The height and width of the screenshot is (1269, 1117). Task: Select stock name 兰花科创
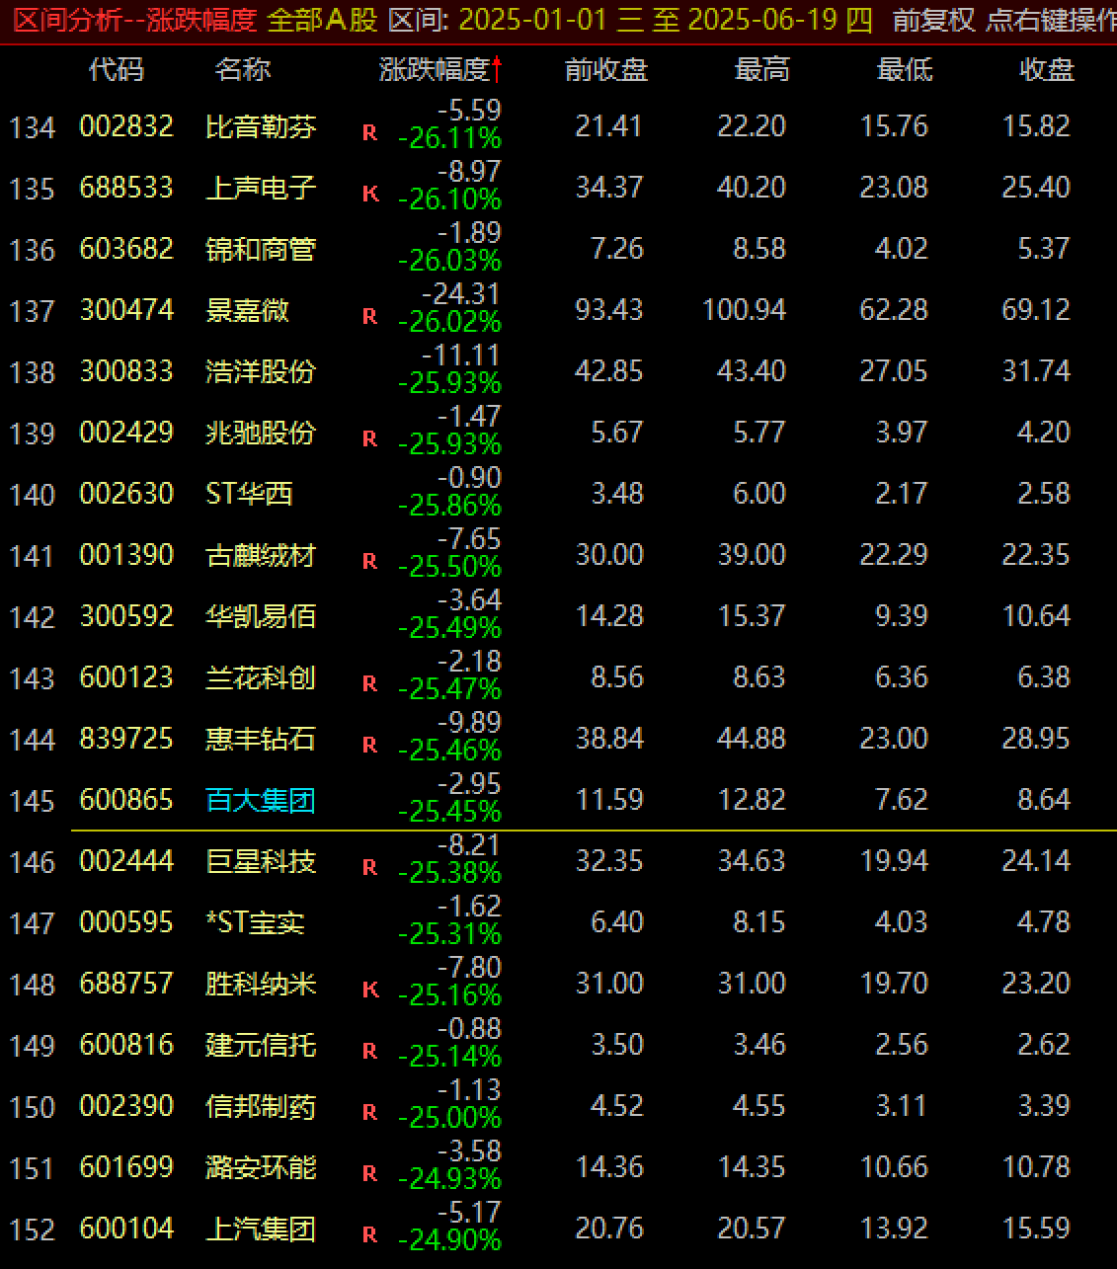261,677
